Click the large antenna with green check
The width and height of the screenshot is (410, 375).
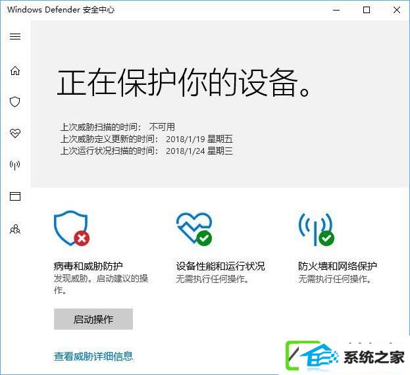point(316,230)
